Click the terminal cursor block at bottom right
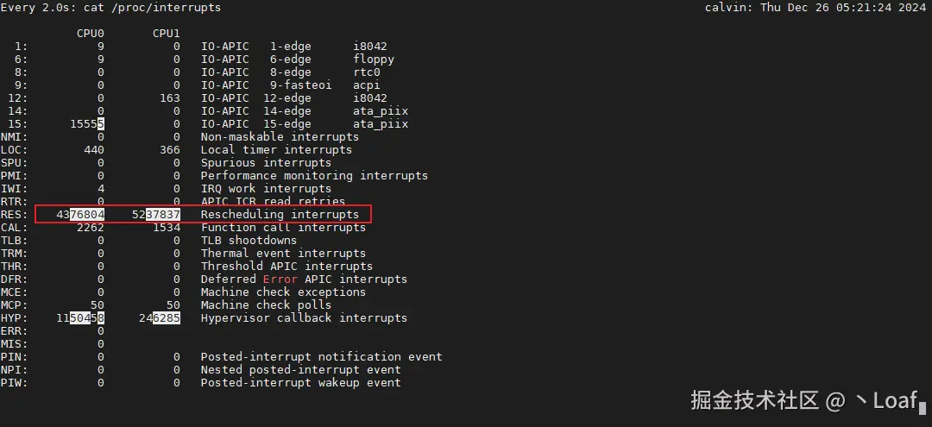 click(x=922, y=402)
